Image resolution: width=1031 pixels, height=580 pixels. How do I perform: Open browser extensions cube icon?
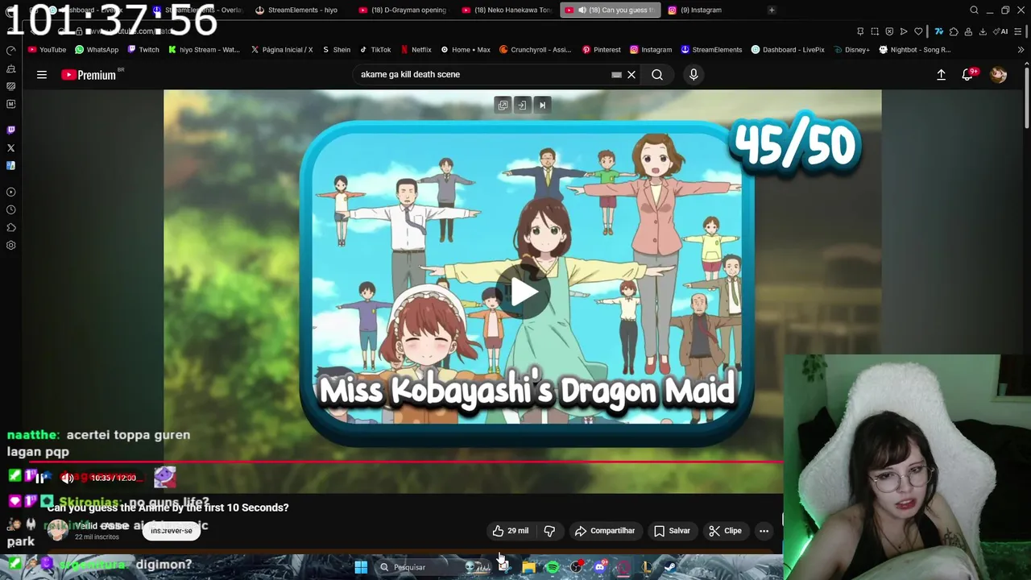click(x=954, y=31)
